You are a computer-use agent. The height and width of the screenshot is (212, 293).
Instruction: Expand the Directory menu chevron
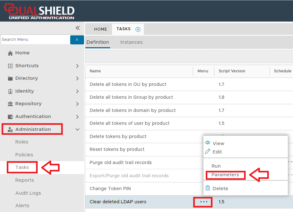click(x=77, y=78)
